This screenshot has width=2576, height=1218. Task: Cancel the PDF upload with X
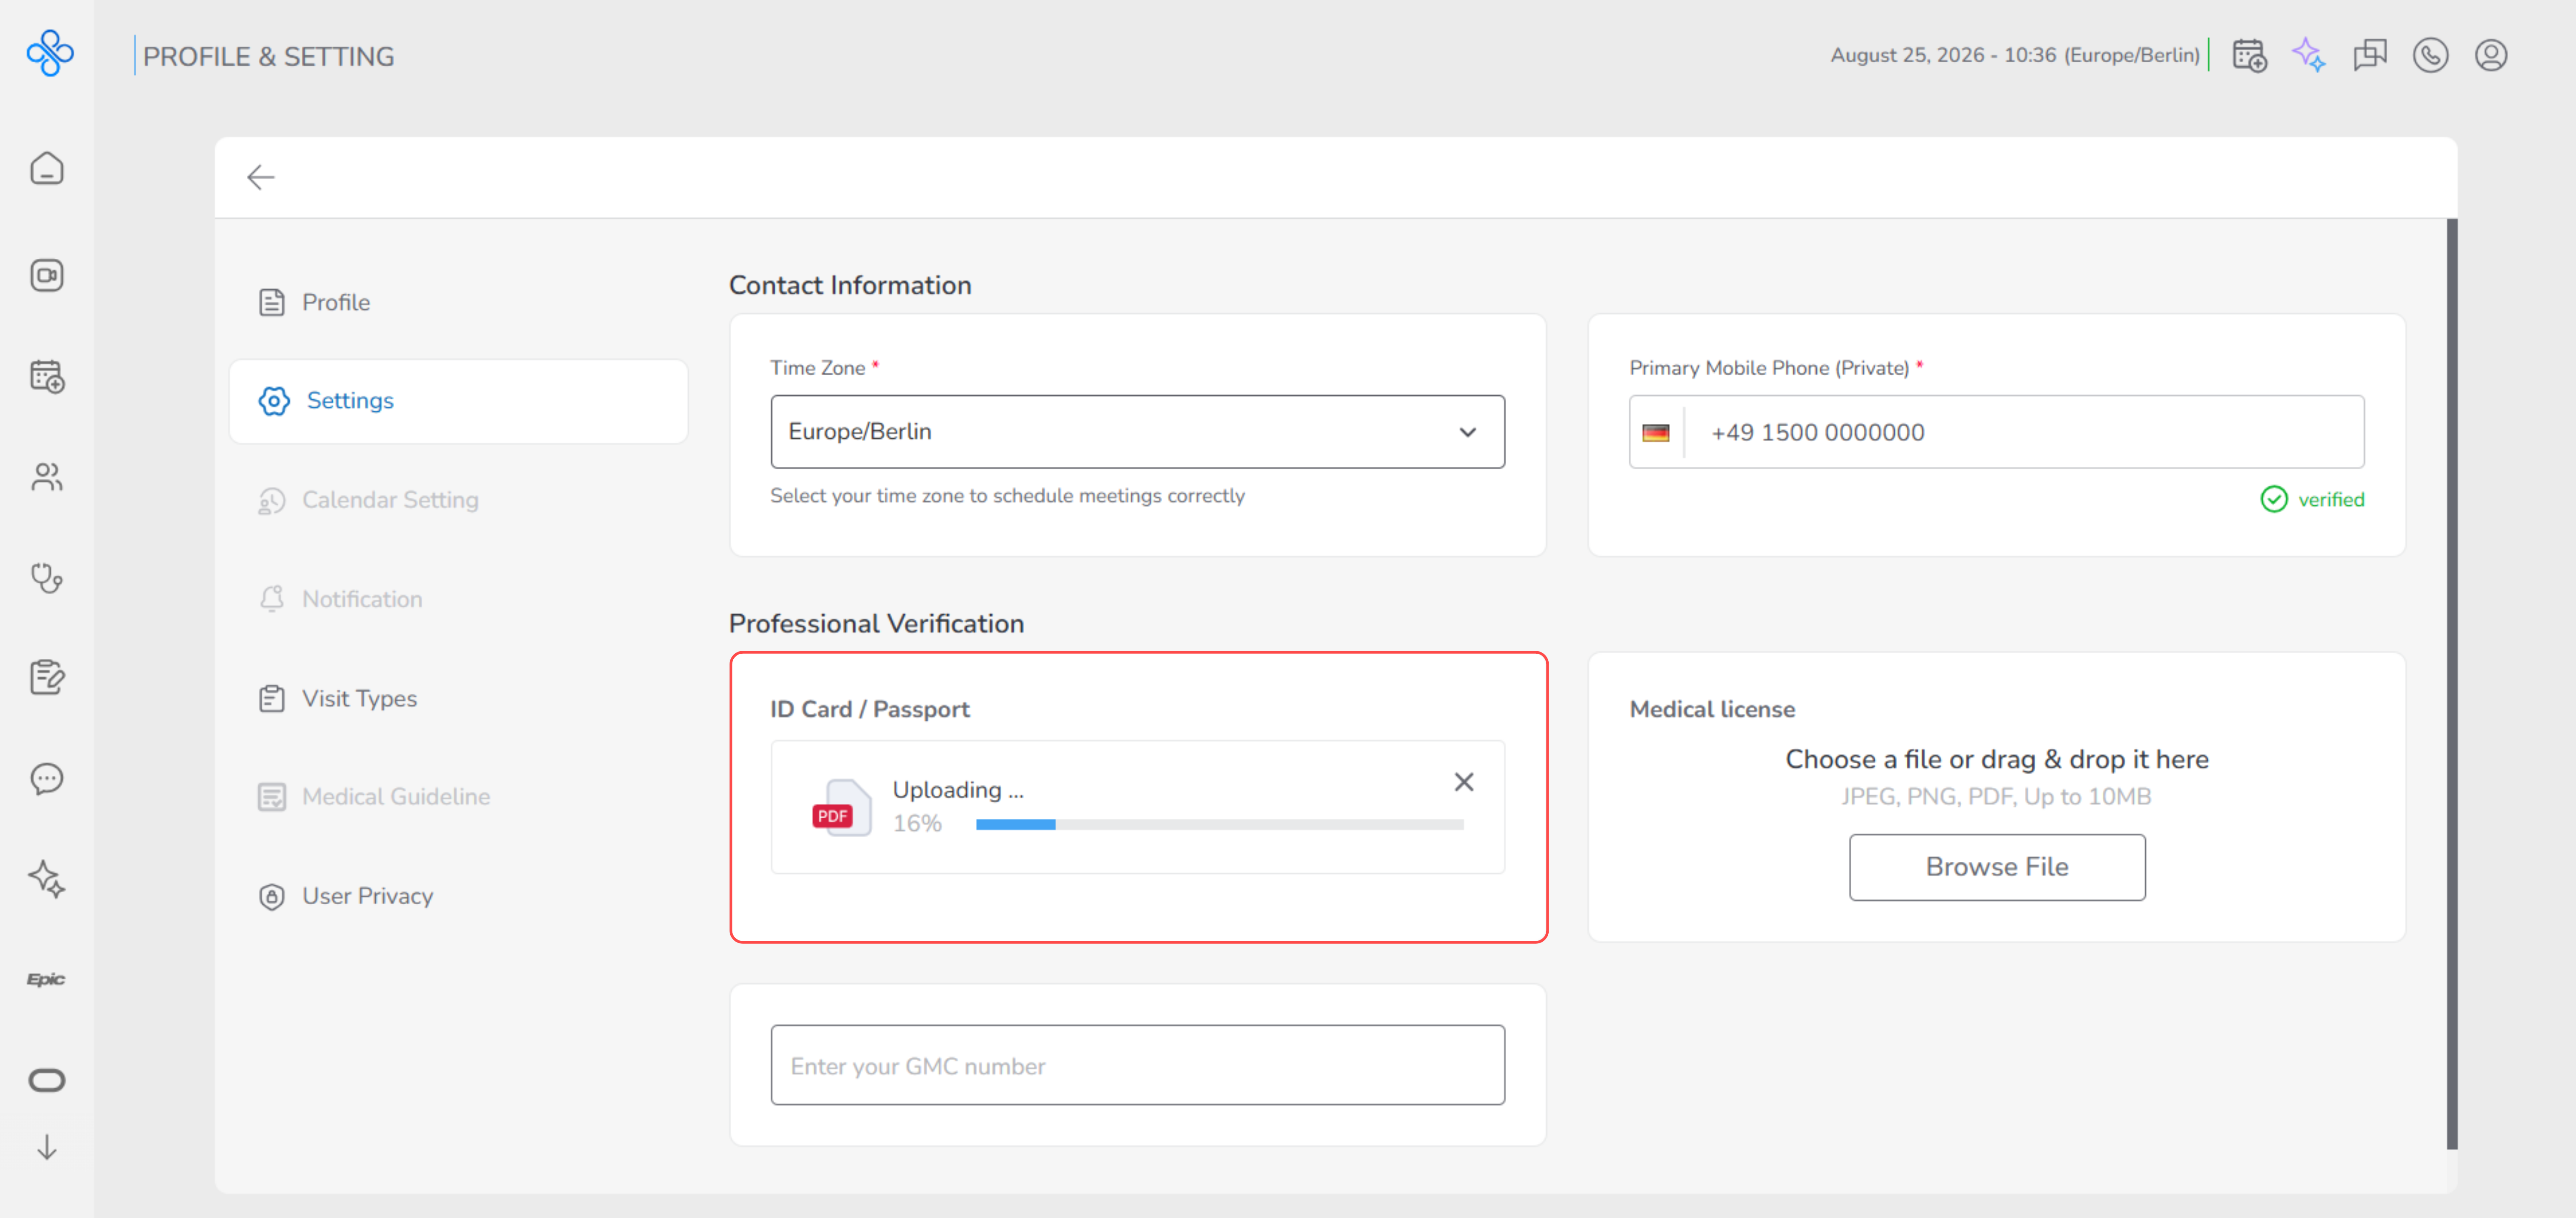coord(1463,782)
